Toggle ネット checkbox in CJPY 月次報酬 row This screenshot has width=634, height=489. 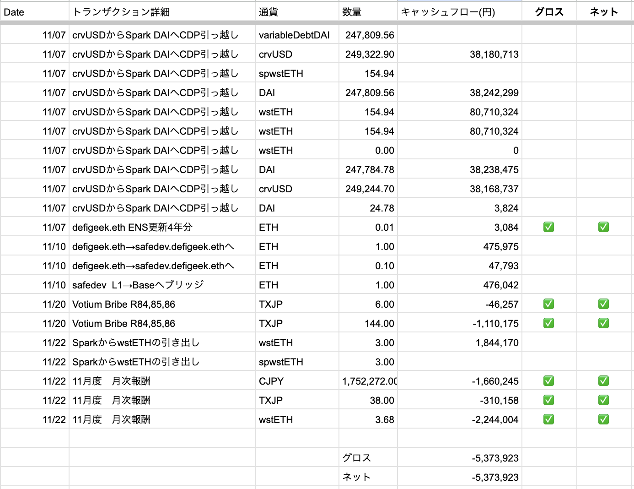point(603,381)
